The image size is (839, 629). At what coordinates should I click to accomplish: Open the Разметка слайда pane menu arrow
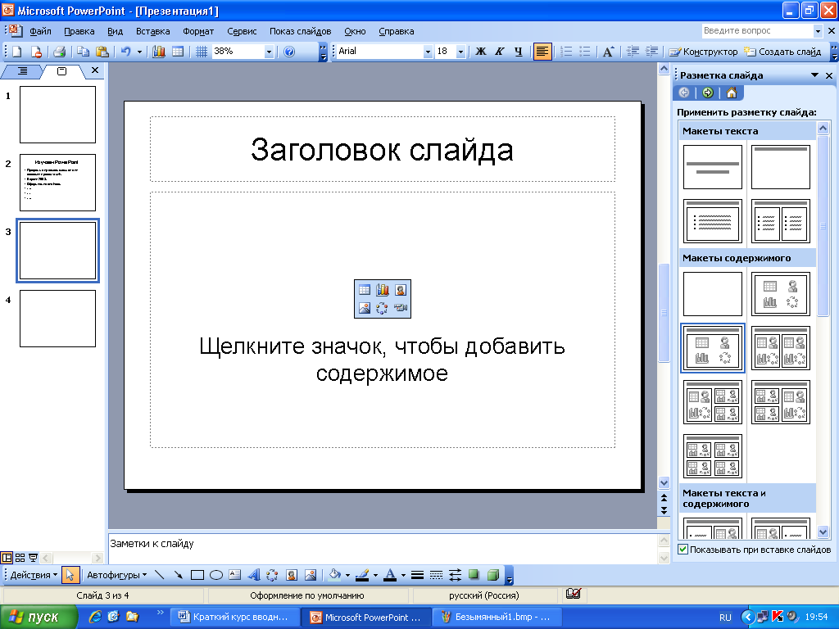815,75
